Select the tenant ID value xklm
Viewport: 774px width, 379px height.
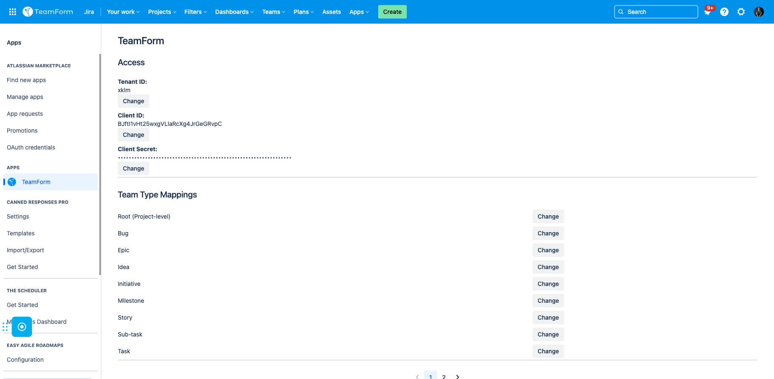124,90
